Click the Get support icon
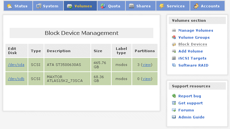The image size is (230, 129). pos(174,103)
